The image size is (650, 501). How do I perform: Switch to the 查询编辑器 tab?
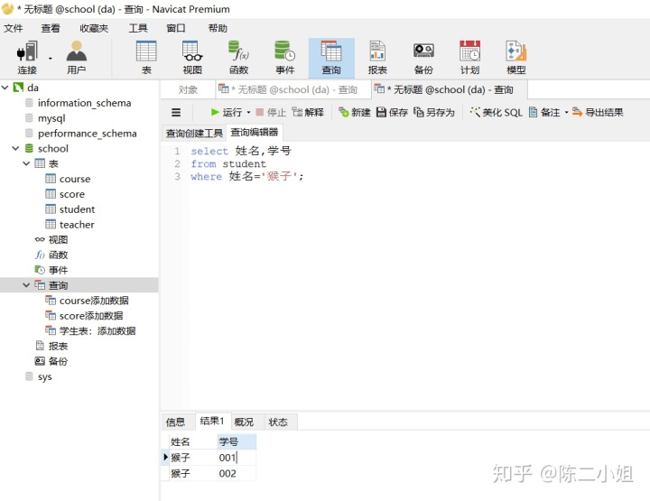click(x=254, y=132)
